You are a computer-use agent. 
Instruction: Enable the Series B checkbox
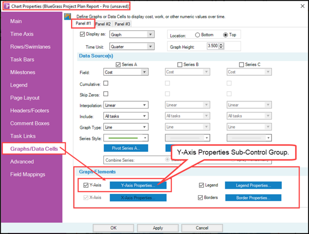tap(180, 65)
